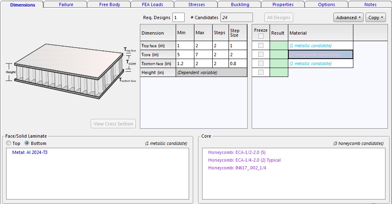
Task: Click the Step Size column header
Action: [238, 33]
